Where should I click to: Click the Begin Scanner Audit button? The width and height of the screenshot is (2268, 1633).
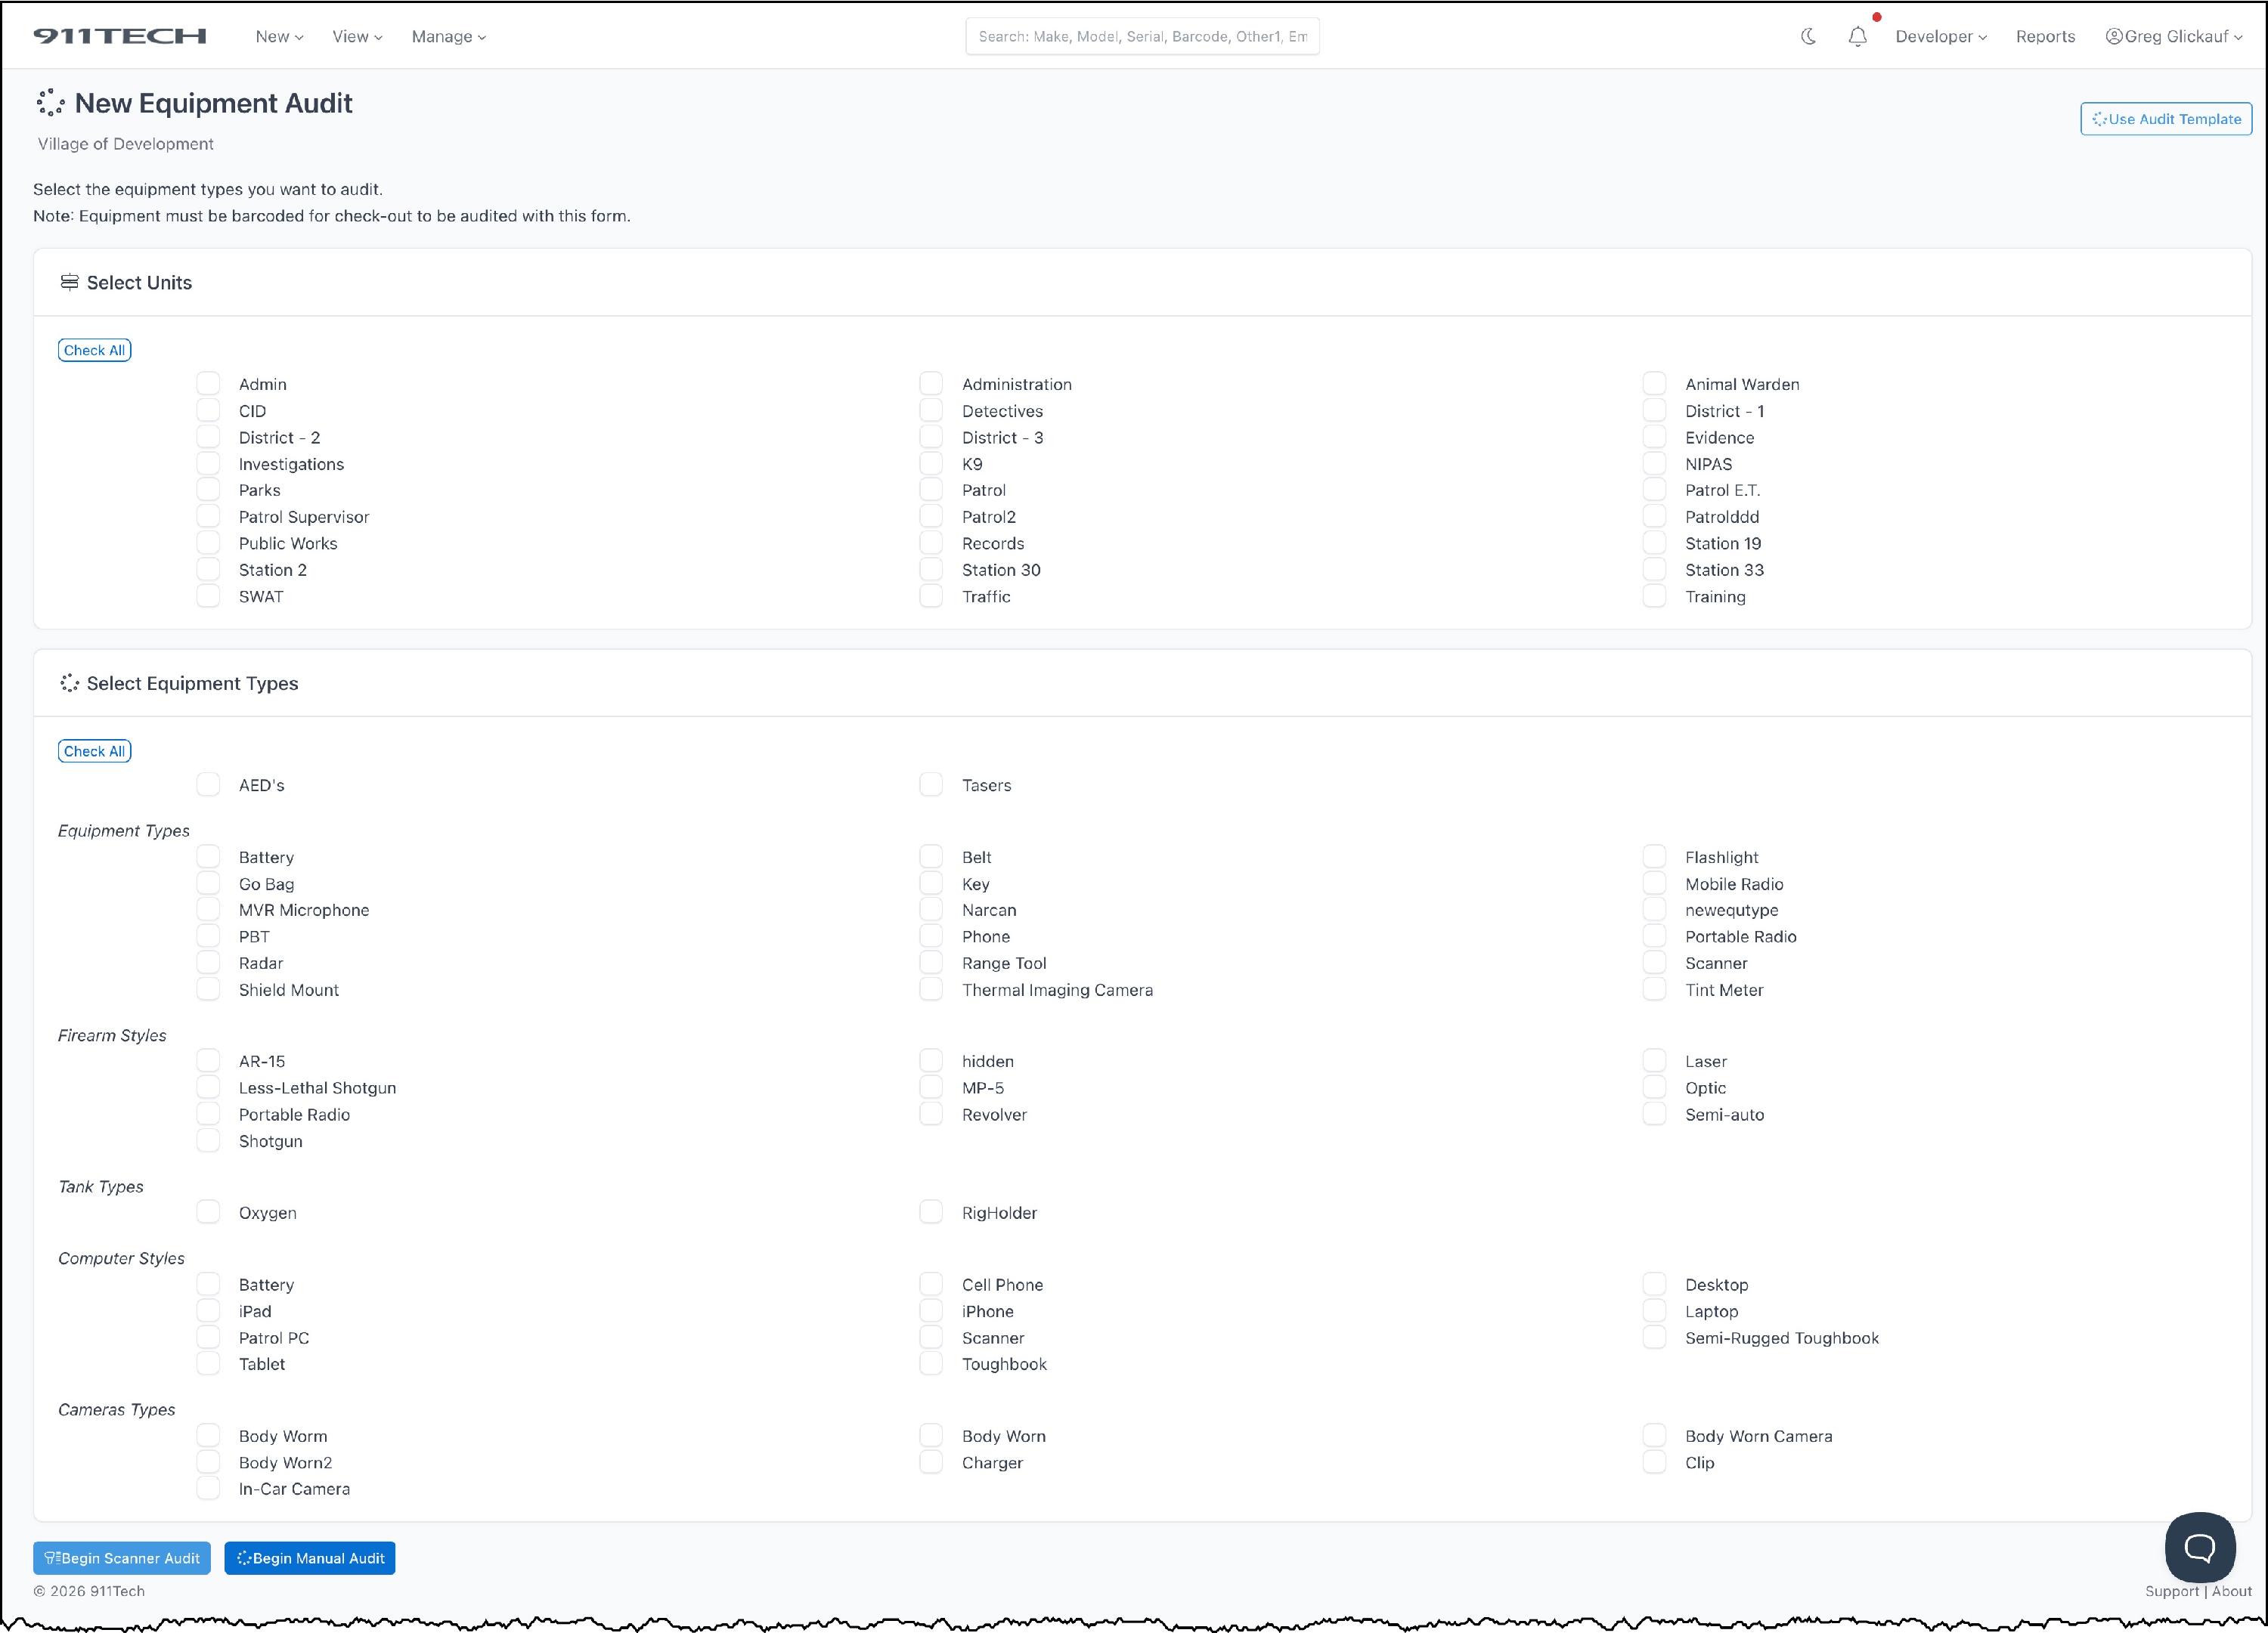tap(122, 1558)
